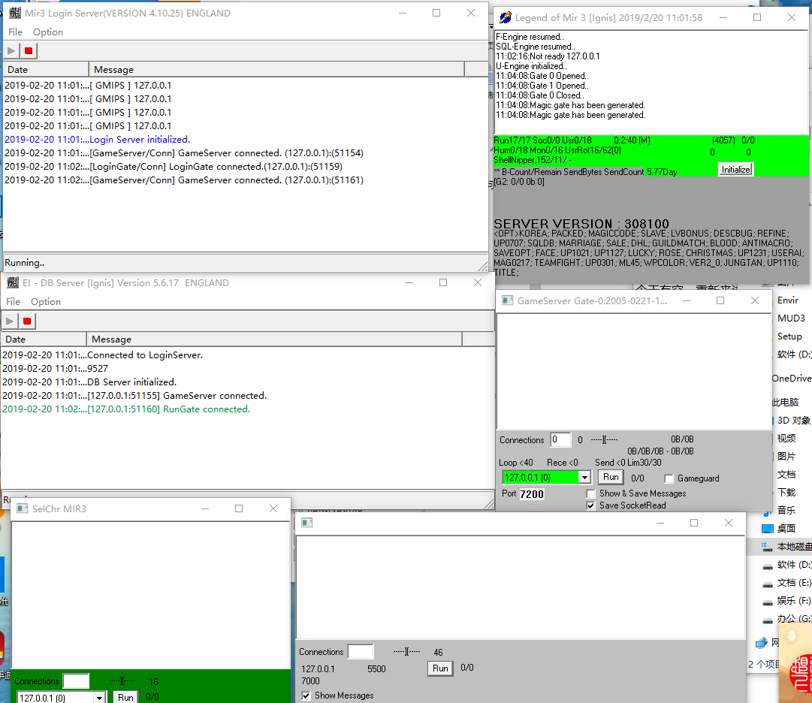Click title icon of untitled gate window above port 5500

307,523
